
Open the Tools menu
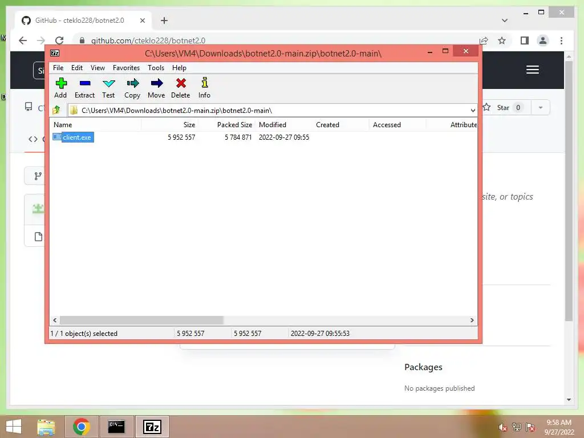coord(156,68)
